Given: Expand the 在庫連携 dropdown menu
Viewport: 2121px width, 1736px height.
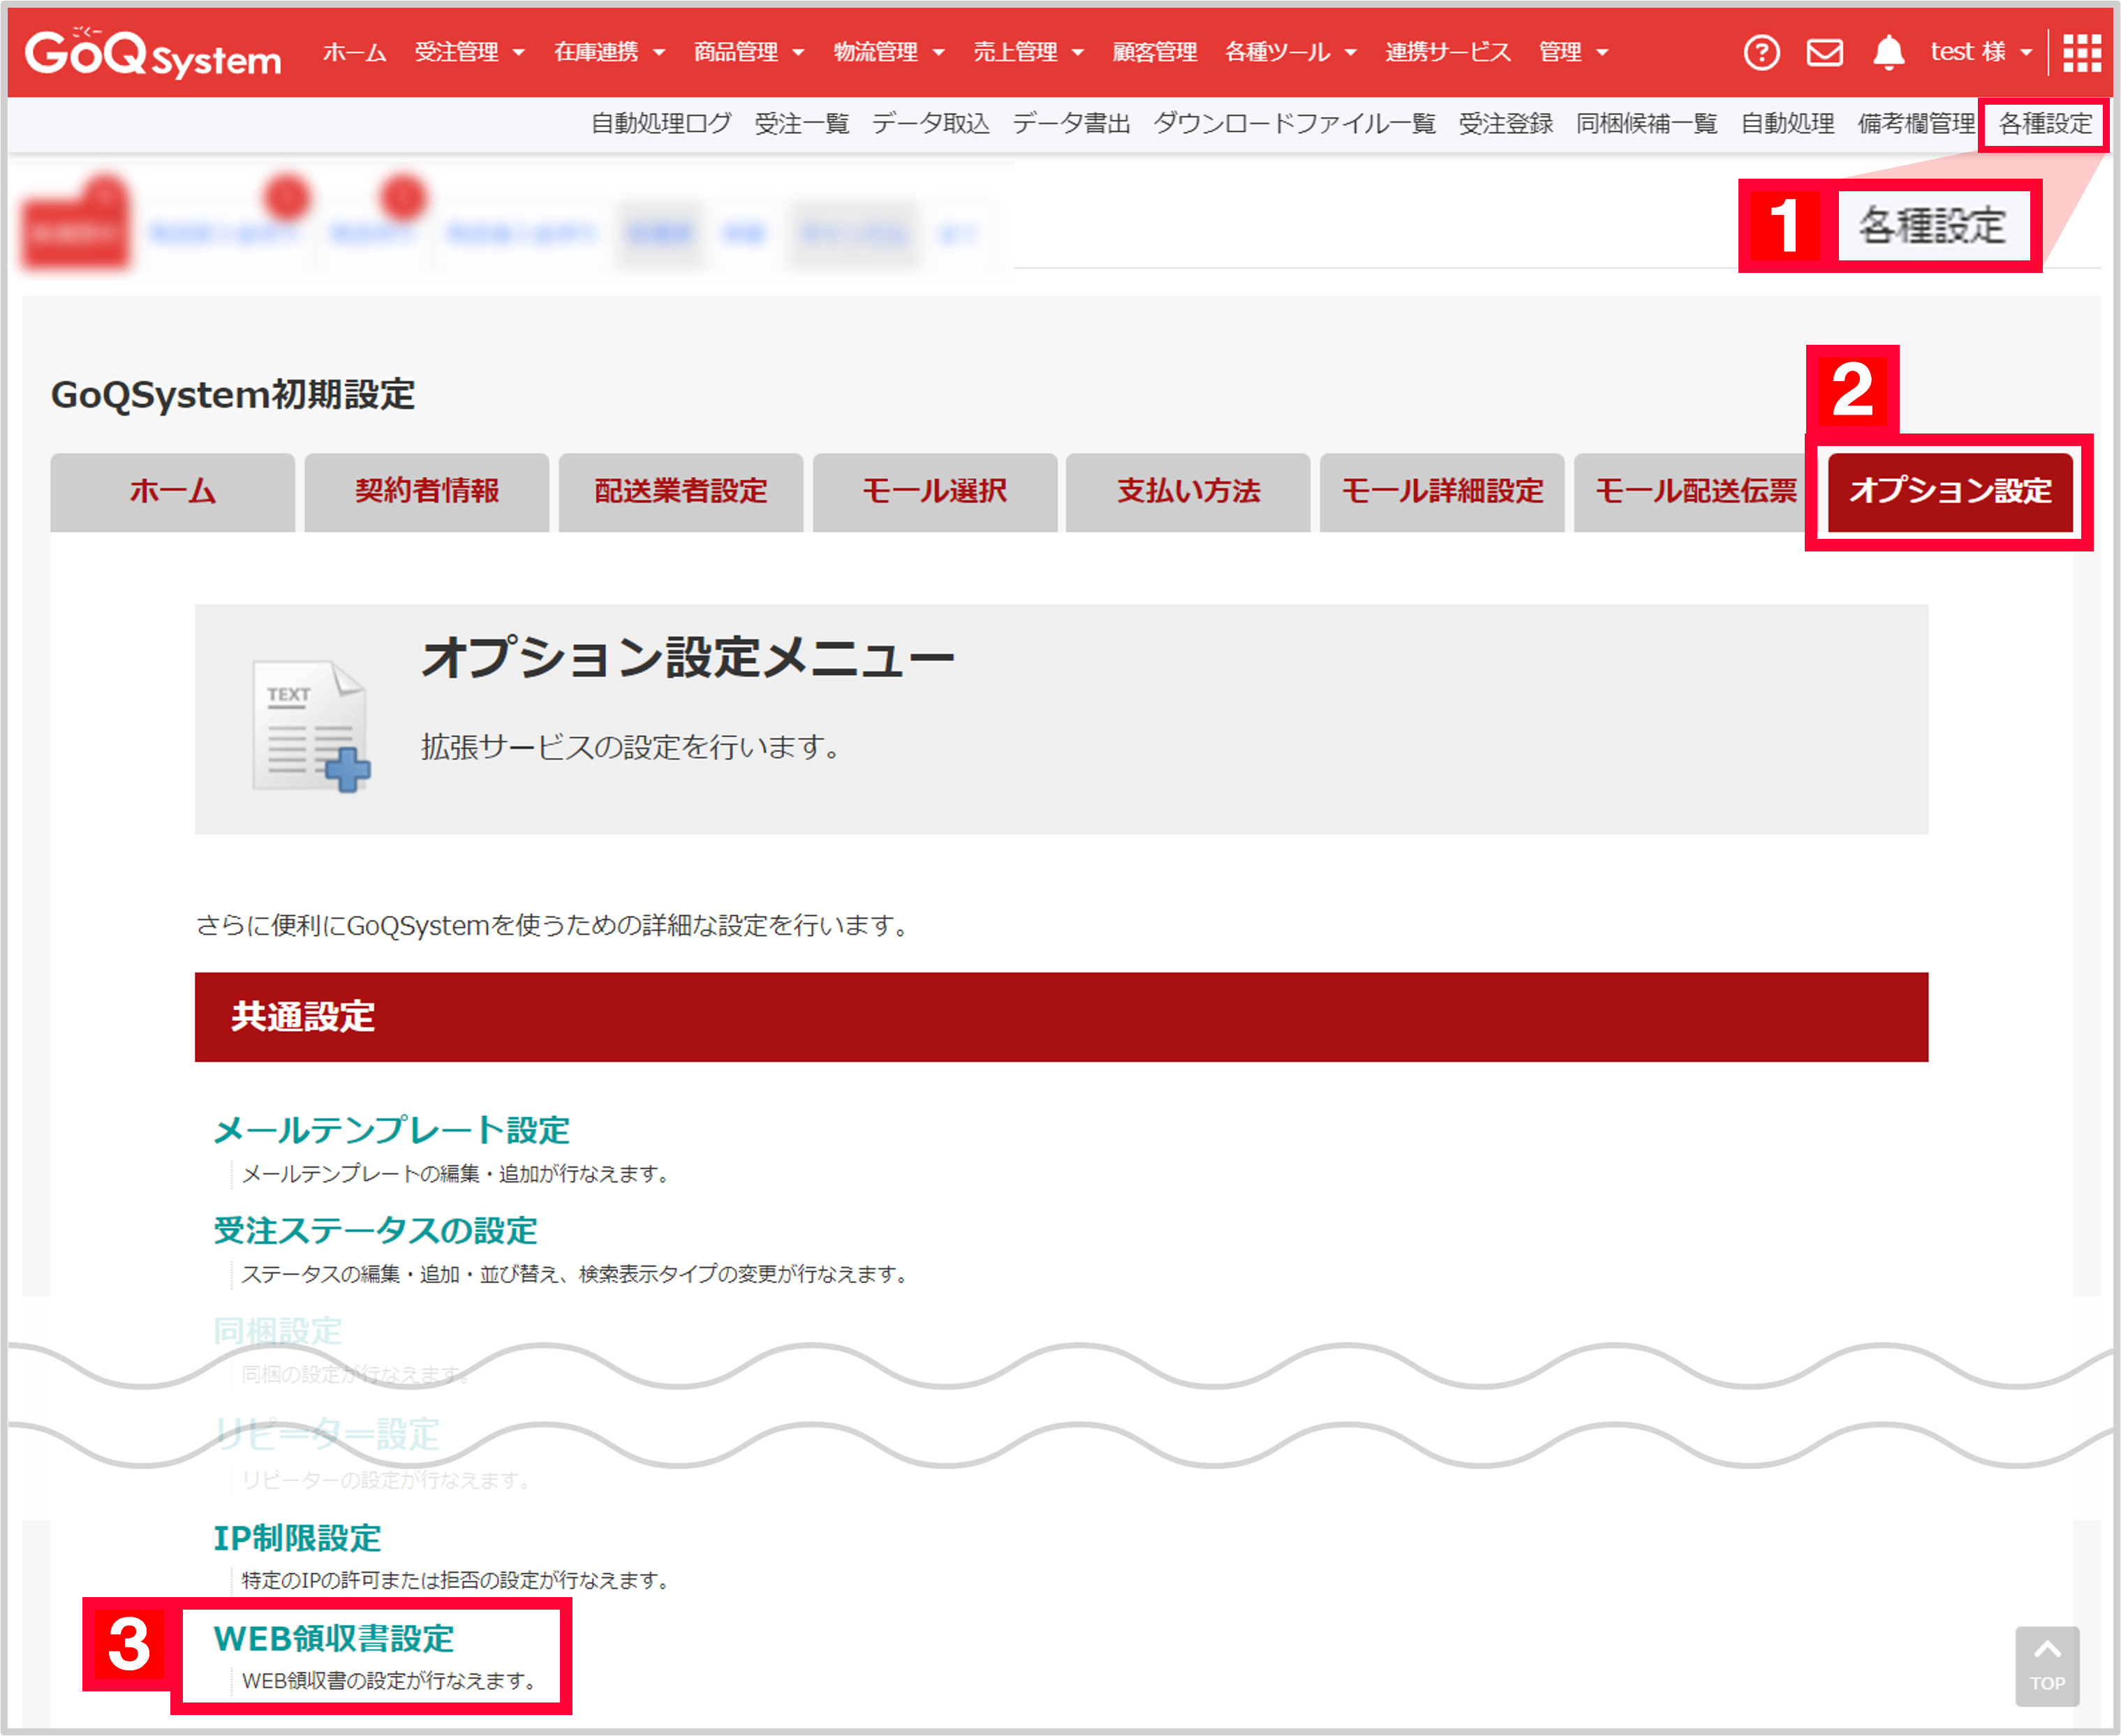Looking at the screenshot, I should coord(609,52).
